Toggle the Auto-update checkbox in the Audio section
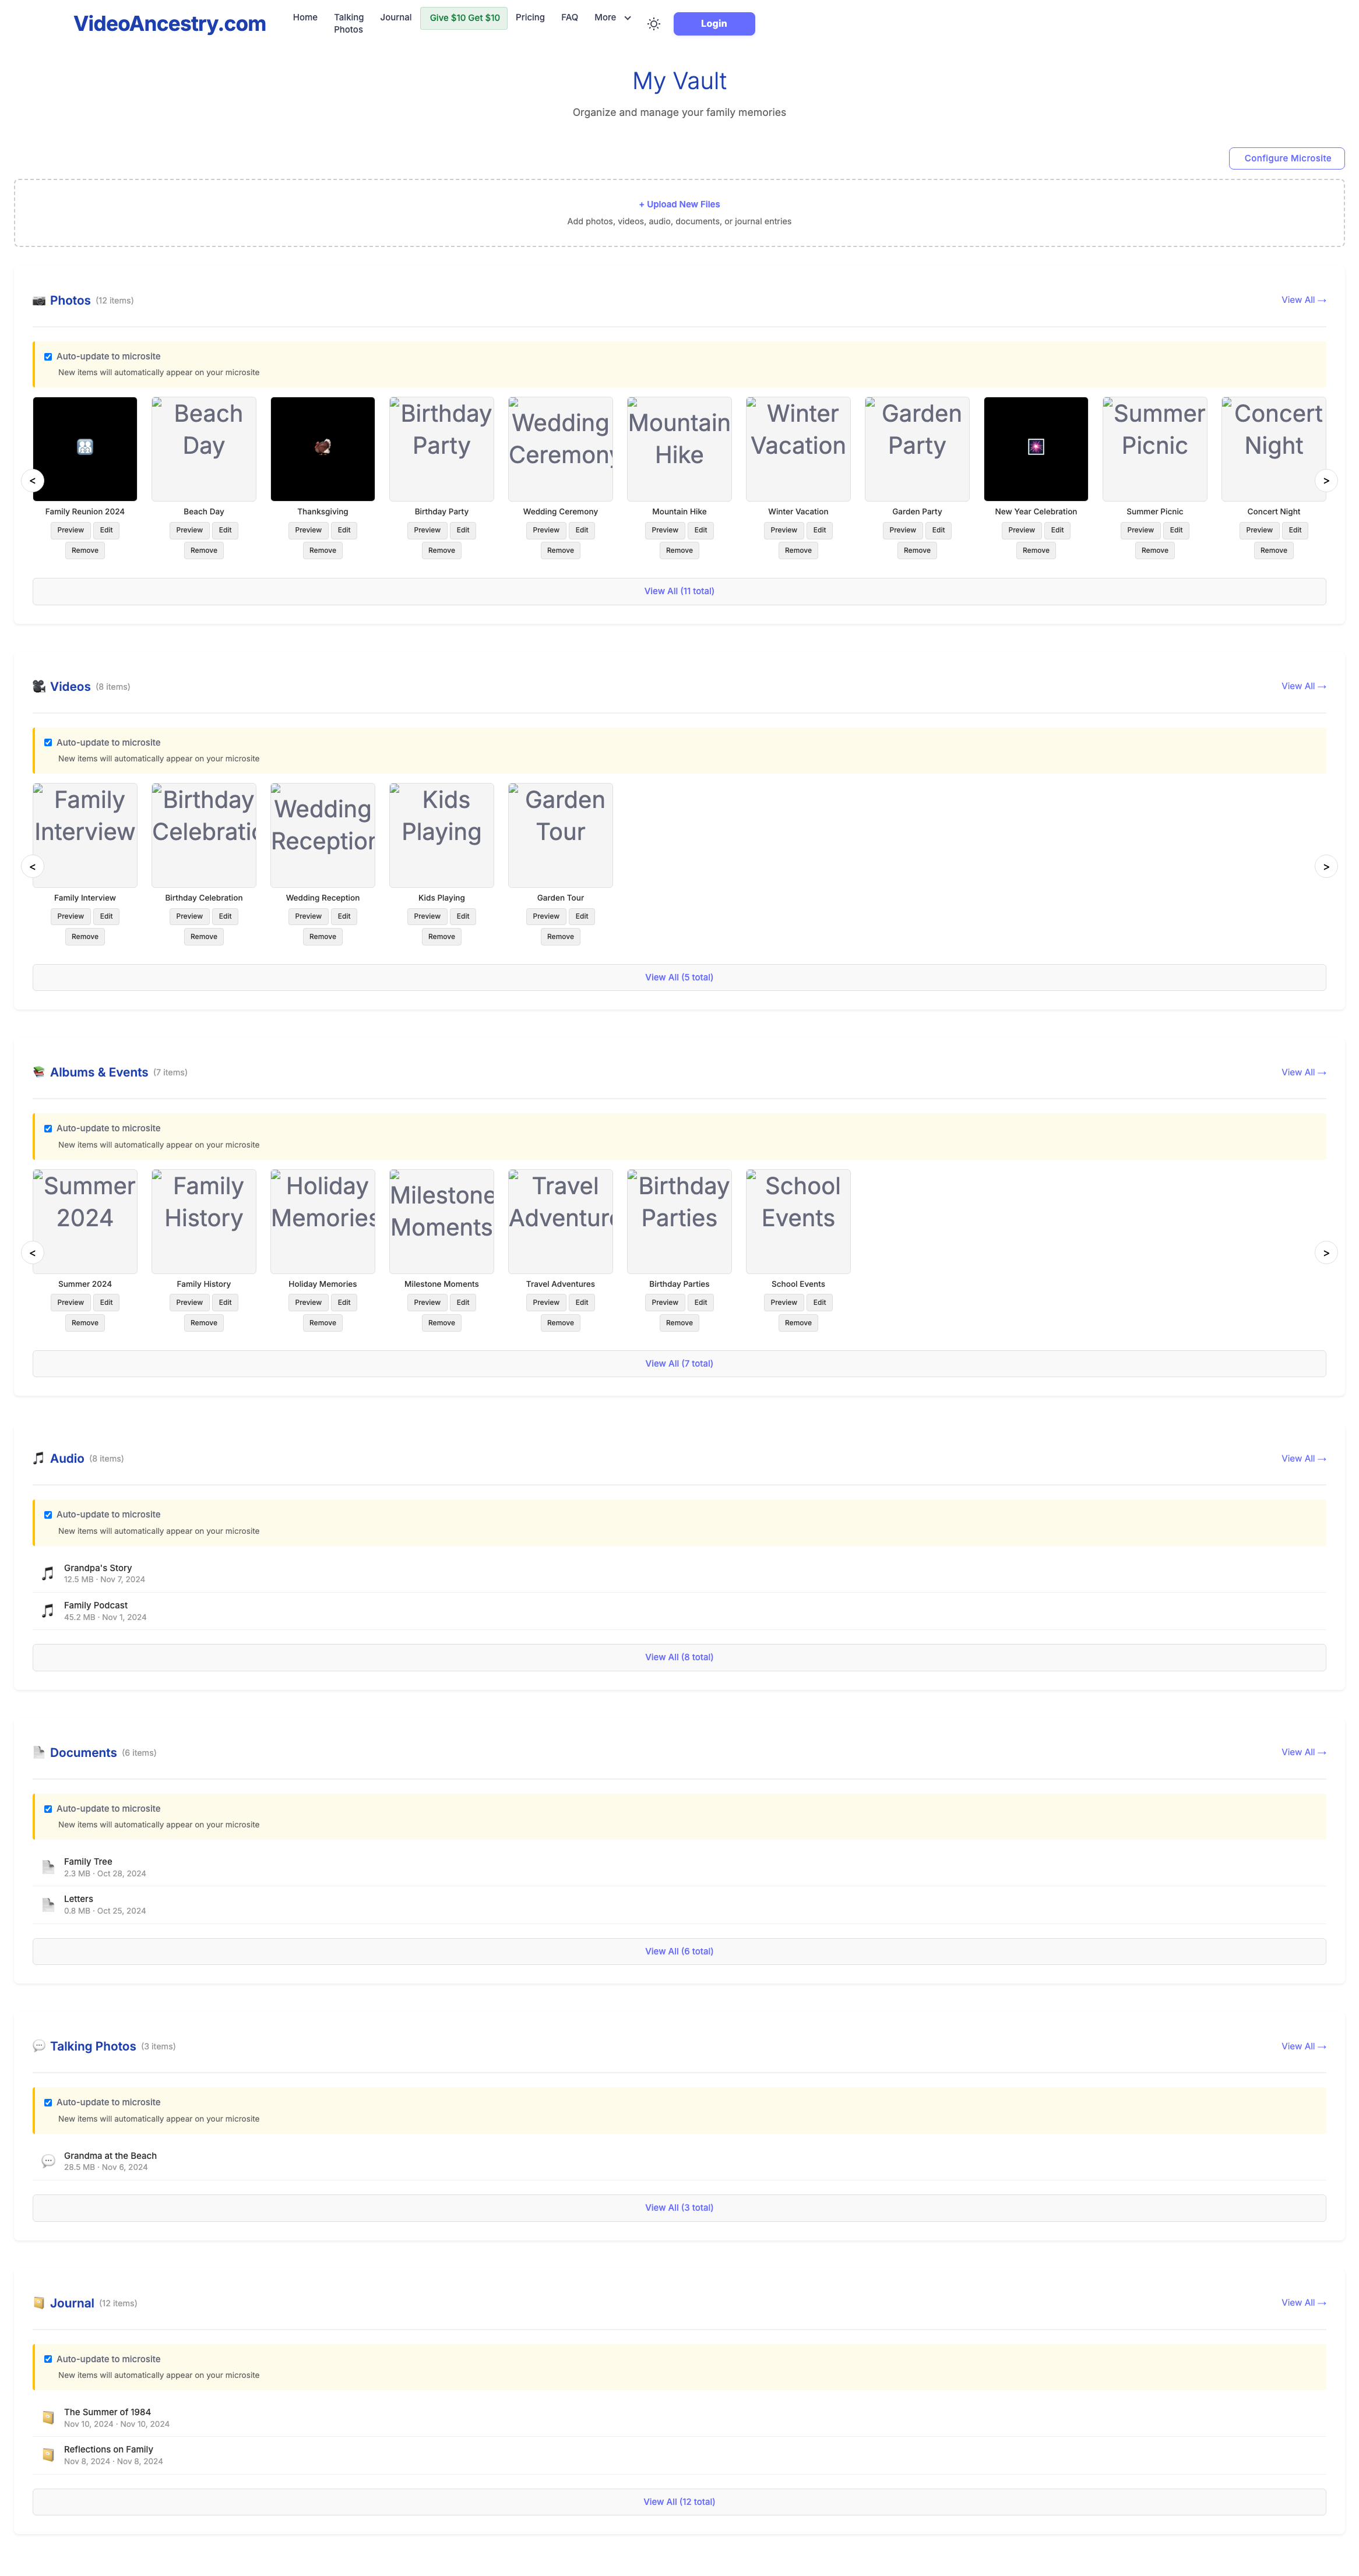 48,1515
